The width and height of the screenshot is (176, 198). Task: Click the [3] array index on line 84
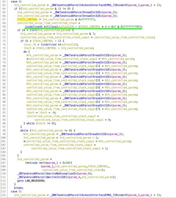click(98, 80)
